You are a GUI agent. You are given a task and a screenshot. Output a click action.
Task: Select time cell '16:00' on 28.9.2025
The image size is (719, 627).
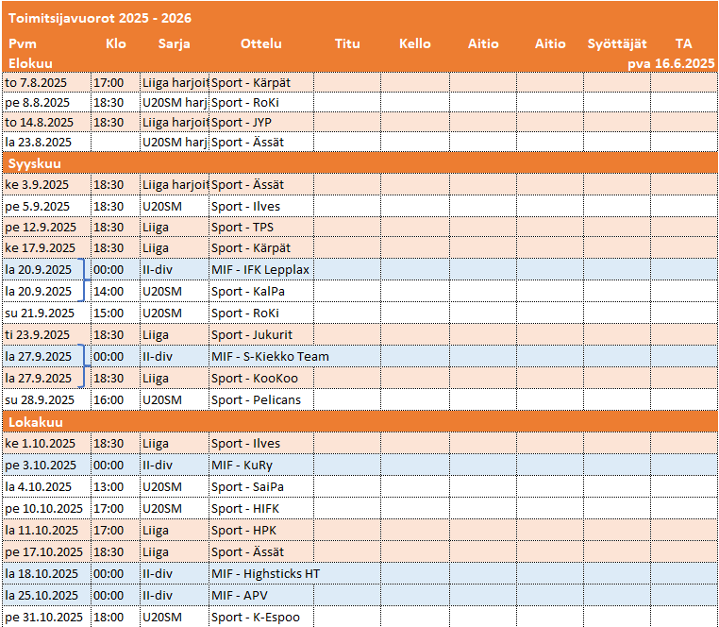(115, 399)
